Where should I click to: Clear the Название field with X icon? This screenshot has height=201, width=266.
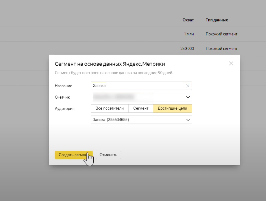pyautogui.click(x=188, y=86)
